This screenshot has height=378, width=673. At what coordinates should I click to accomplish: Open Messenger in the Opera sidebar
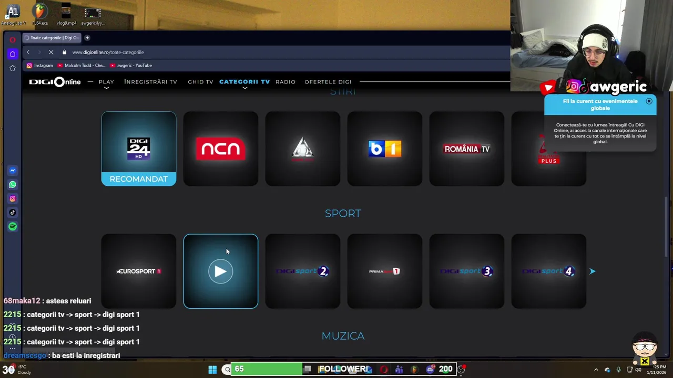point(13,171)
